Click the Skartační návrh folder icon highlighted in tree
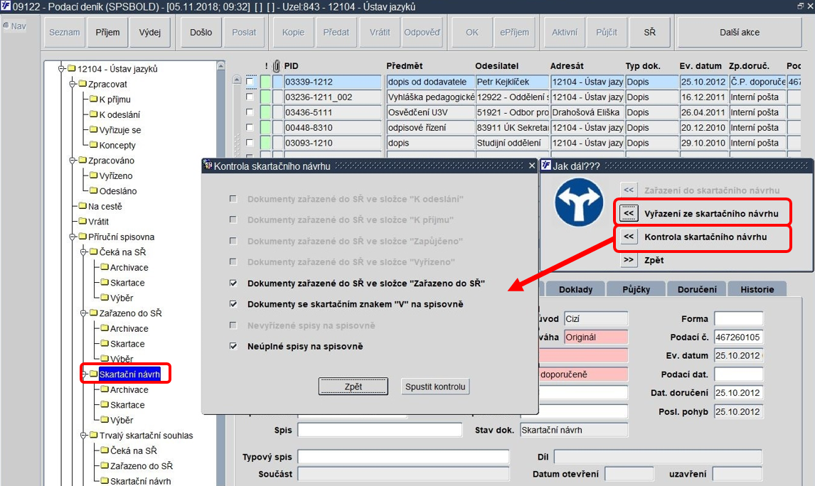 (x=94, y=374)
